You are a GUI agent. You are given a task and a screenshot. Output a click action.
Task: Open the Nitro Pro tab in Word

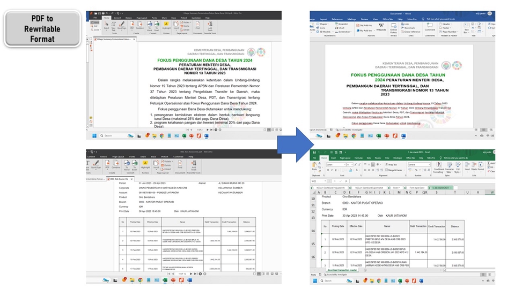click(412, 19)
